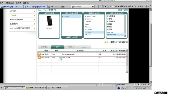Select beTouch Series in product line list
169x95 pixels.
pyautogui.click(x=90, y=16)
